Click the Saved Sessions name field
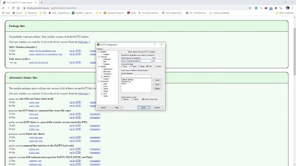 click(136, 76)
